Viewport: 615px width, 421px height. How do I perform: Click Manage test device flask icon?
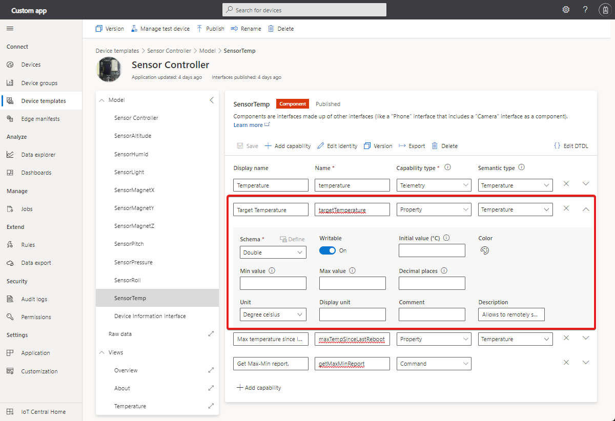pyautogui.click(x=134, y=29)
